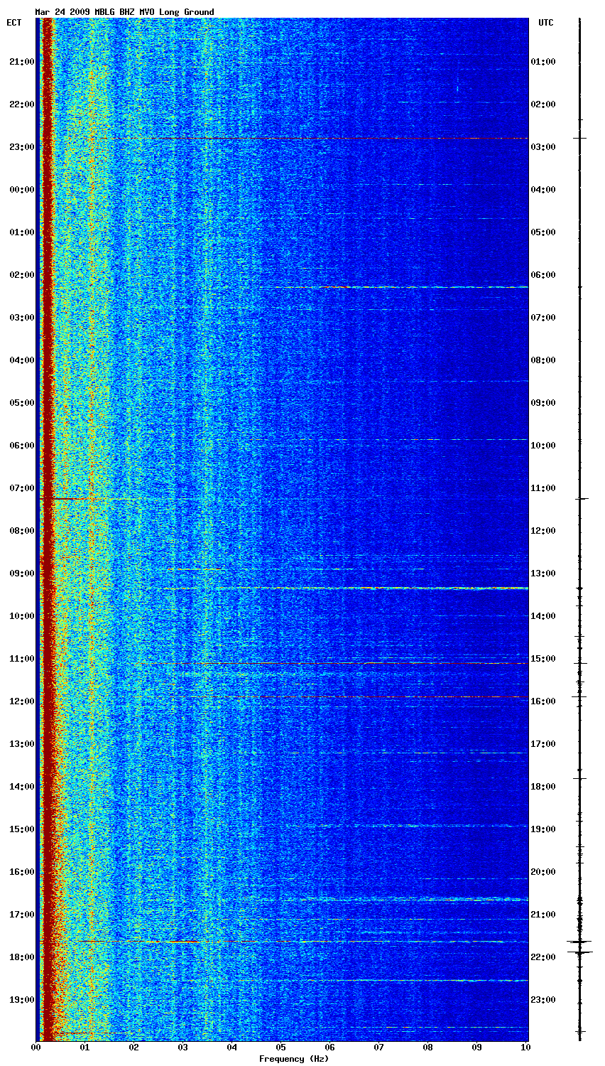605x1066 pixels.
Task: Click the "08" frequency tick label
Action: [x=427, y=1048]
